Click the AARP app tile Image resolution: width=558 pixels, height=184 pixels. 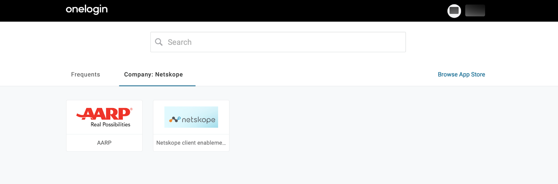[104, 126]
